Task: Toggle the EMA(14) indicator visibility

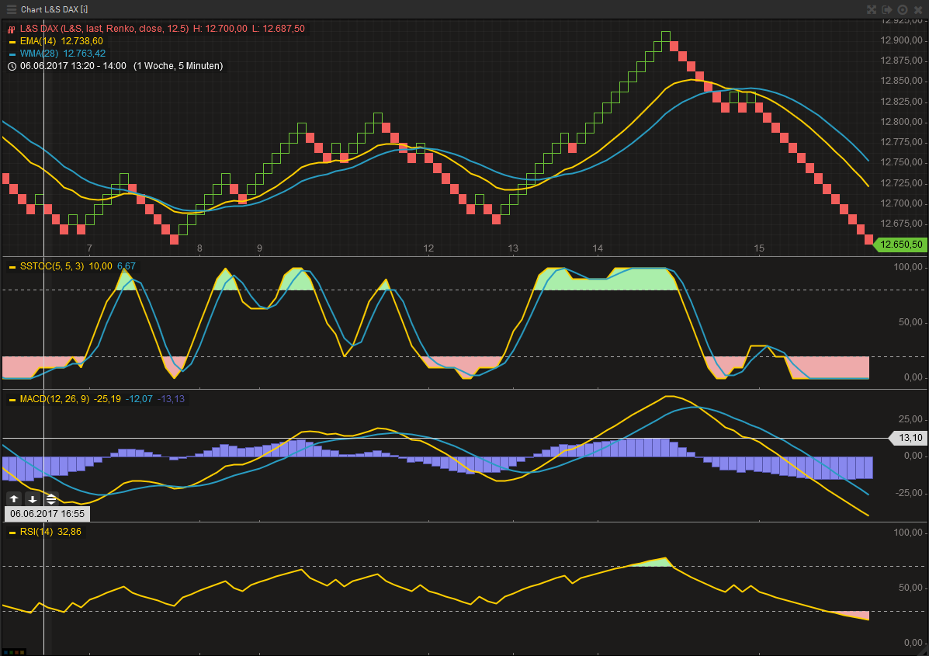Action: [x=11, y=41]
